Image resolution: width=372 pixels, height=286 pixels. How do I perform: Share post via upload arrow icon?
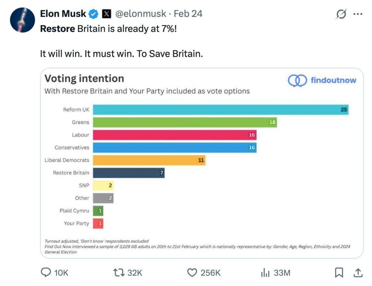pos(358,273)
